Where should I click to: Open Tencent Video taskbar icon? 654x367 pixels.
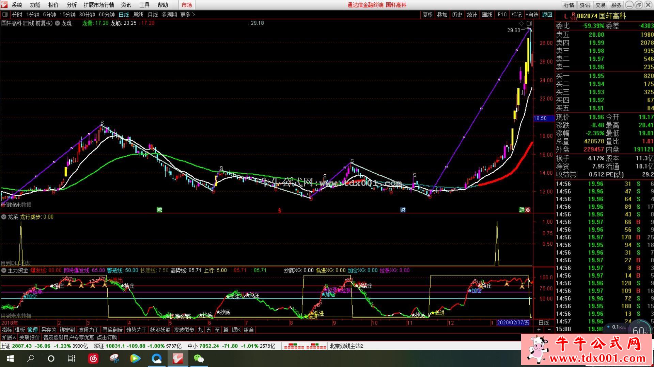click(x=135, y=359)
